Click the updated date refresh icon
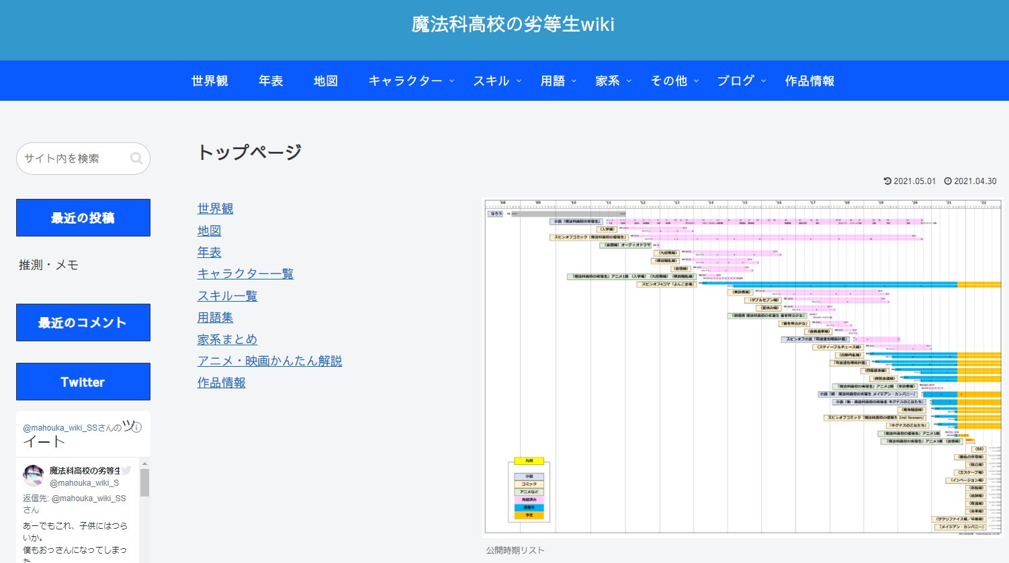Image resolution: width=1009 pixels, height=563 pixels. 887,181
